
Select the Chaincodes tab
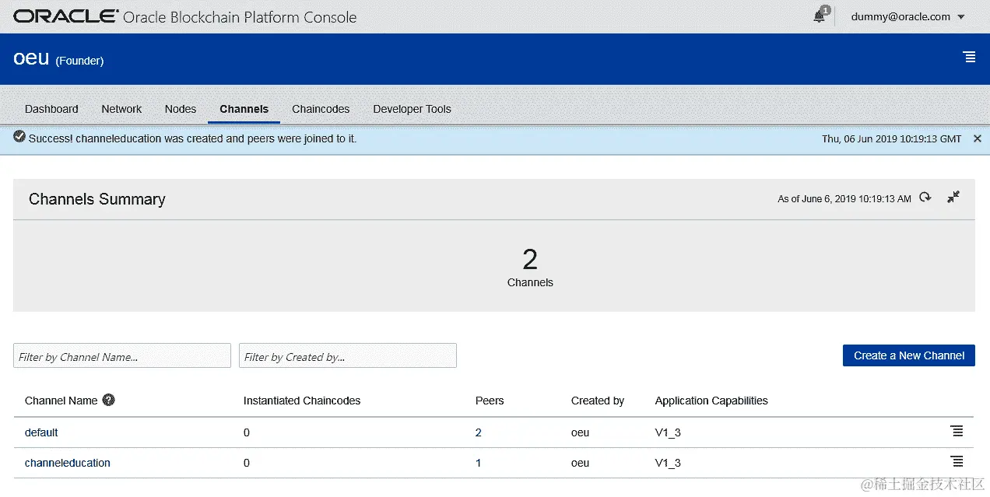tap(321, 109)
